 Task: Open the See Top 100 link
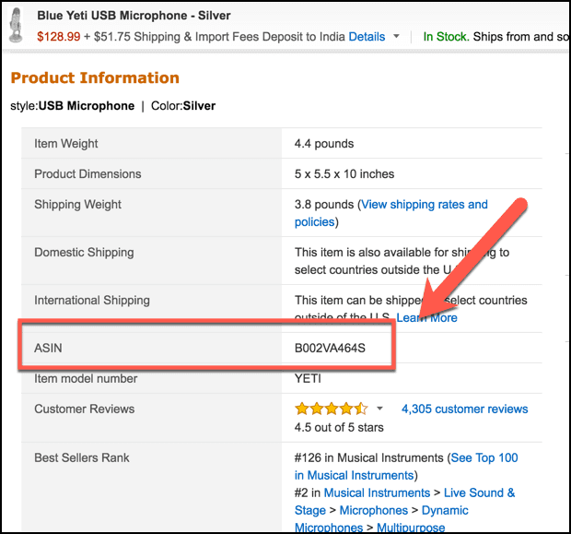pos(484,457)
